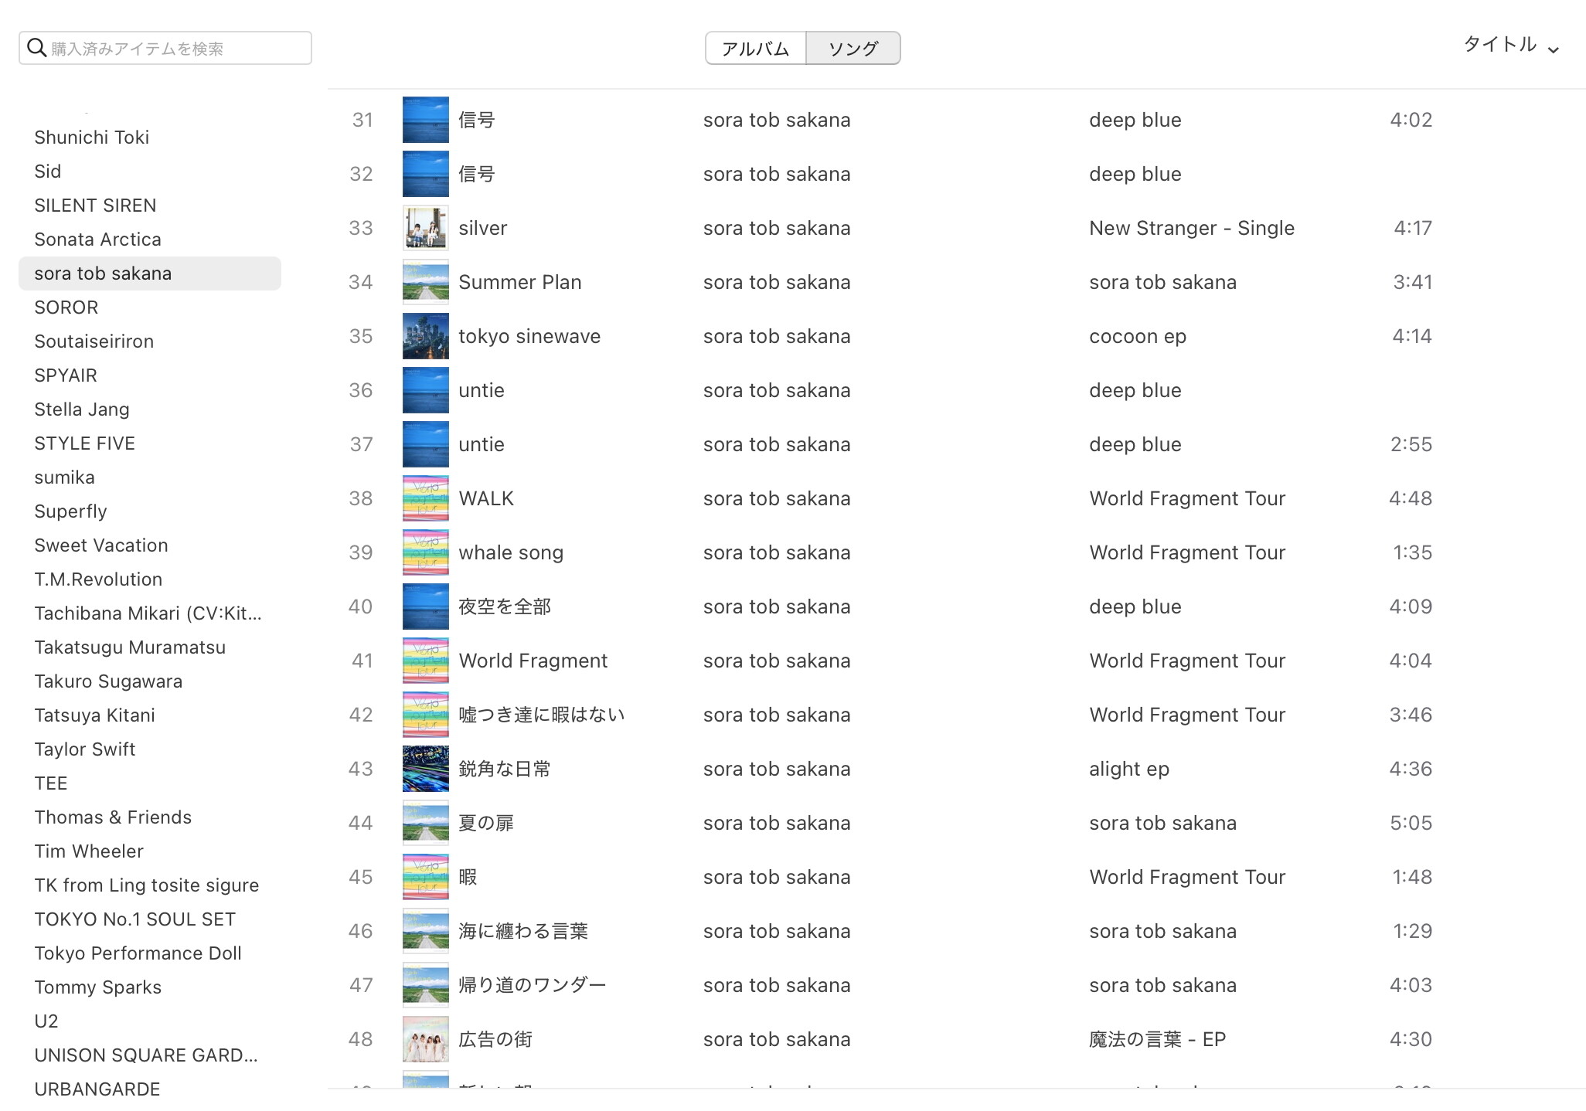
Task: Click the 鋭角な日常 album artwork
Action: point(425,769)
